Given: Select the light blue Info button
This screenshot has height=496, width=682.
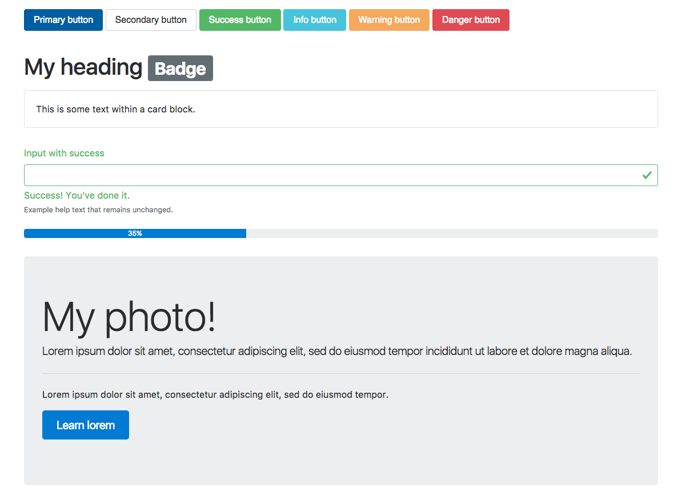Looking at the screenshot, I should point(315,20).
